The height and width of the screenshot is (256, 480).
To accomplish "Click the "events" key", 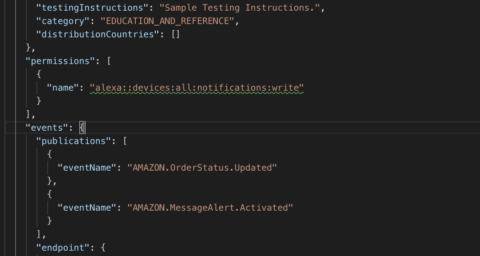I will coord(46,128).
